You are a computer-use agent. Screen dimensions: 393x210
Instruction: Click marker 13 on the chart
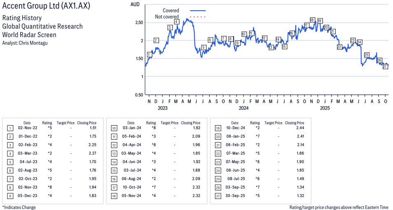(x=271, y=47)
